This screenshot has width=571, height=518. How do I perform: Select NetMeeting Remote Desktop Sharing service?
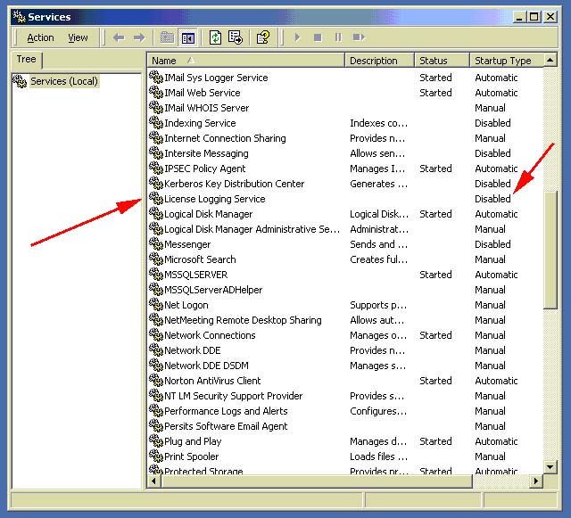243,320
